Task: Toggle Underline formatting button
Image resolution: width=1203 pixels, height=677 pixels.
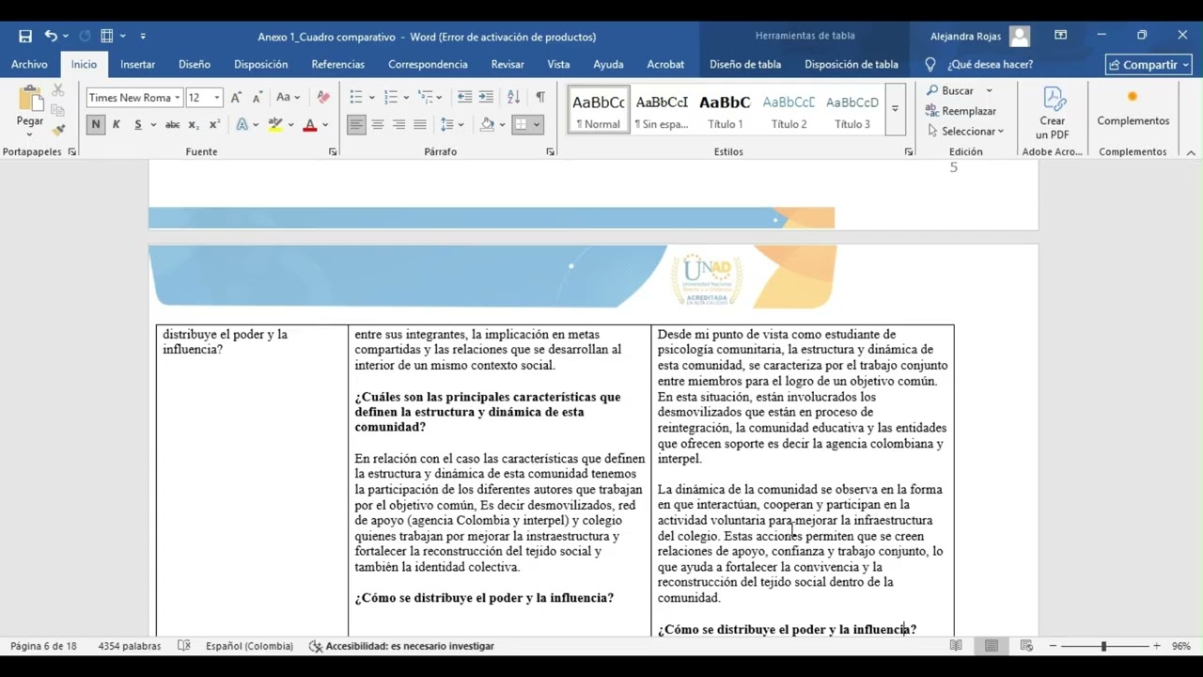Action: (137, 124)
